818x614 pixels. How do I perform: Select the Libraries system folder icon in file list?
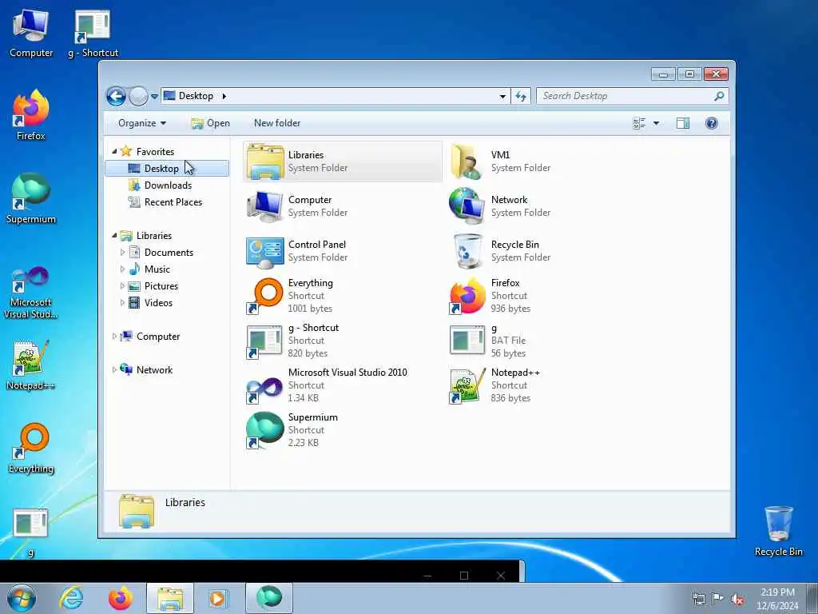[x=265, y=161]
